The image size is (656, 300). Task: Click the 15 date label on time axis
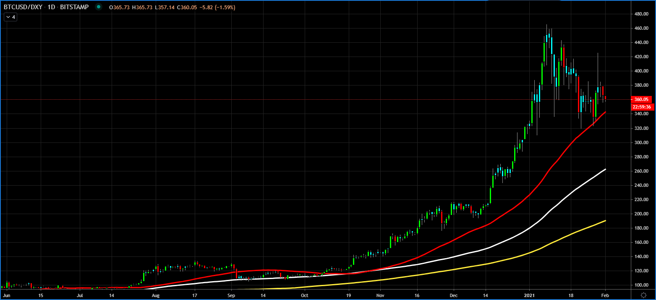[x=40, y=295]
